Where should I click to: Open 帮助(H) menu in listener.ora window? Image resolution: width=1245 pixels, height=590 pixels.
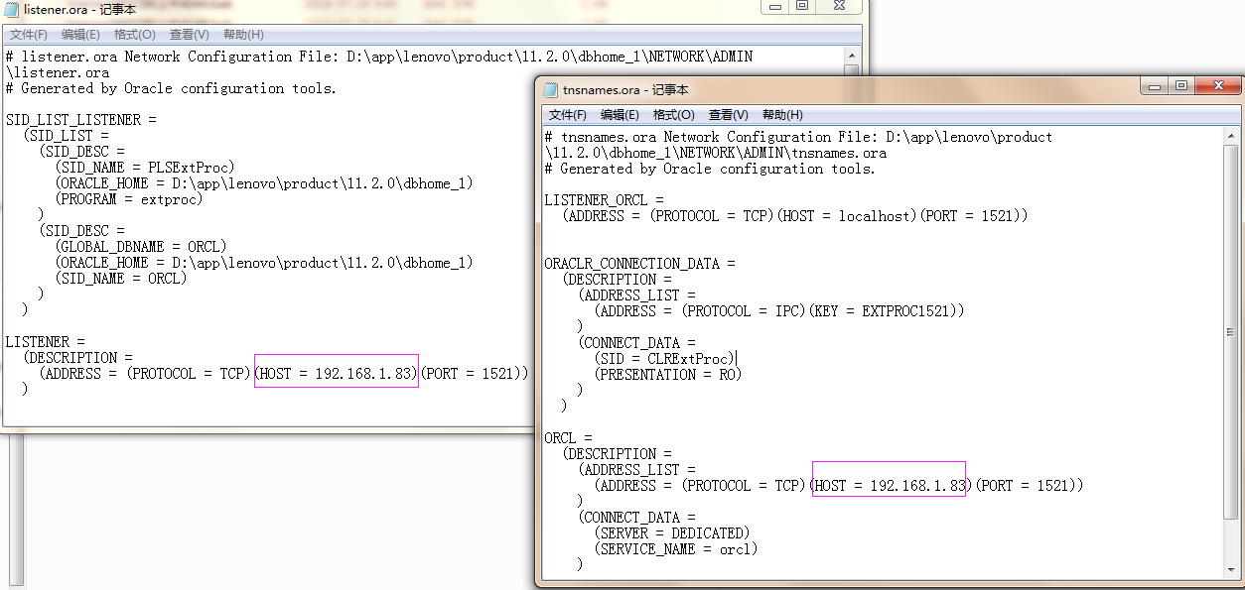pos(243,35)
